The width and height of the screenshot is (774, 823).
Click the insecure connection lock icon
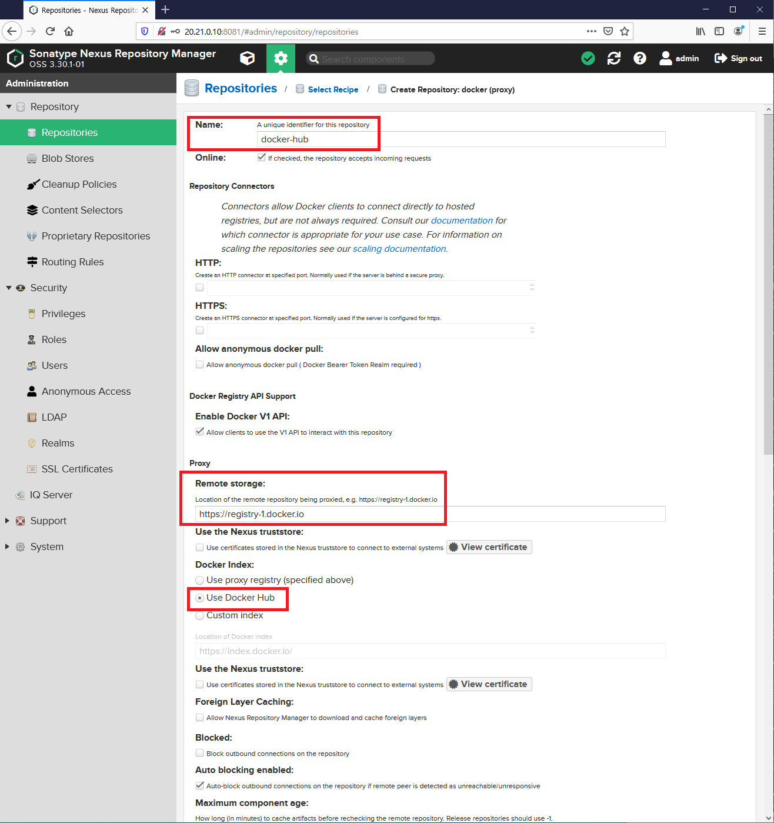tap(161, 31)
